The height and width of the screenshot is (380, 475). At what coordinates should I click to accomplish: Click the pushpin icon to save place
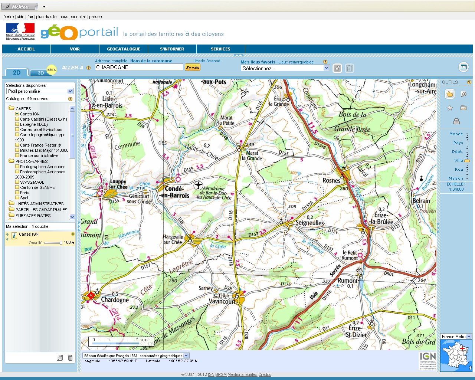(x=337, y=68)
